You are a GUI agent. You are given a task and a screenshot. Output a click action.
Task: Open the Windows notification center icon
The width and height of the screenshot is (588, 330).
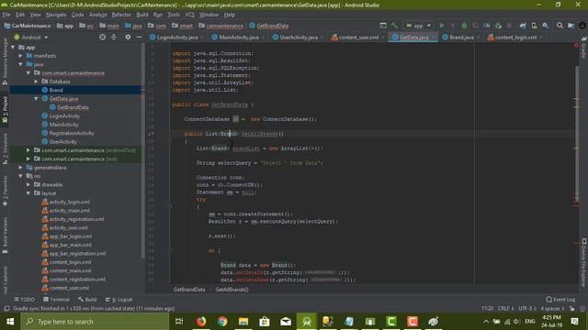point(574,322)
